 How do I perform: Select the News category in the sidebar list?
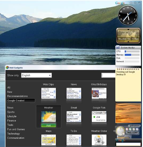(x=10, y=108)
